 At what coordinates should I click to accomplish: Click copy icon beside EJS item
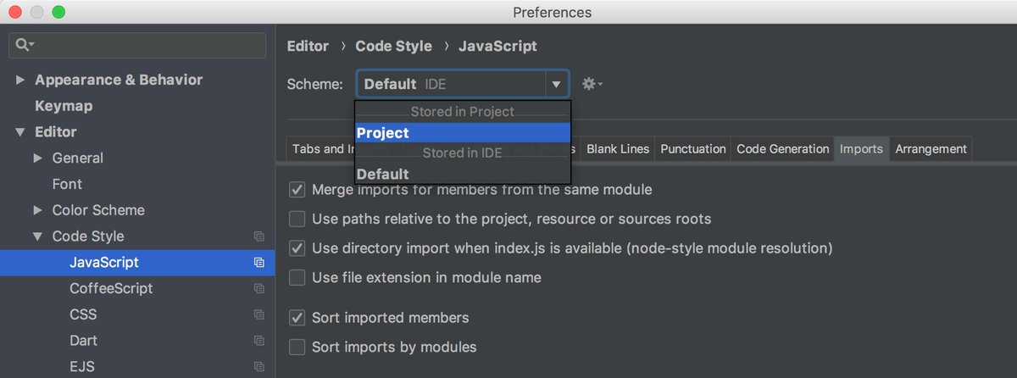(258, 367)
